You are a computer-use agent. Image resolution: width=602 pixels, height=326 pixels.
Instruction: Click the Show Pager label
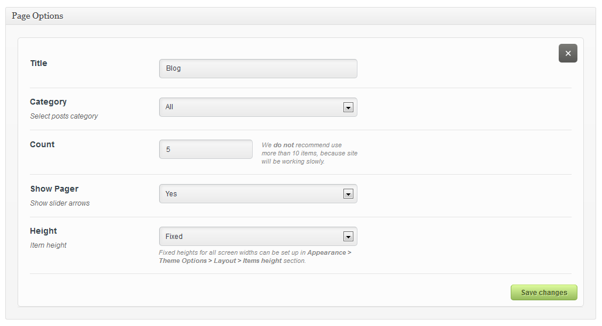(x=54, y=189)
